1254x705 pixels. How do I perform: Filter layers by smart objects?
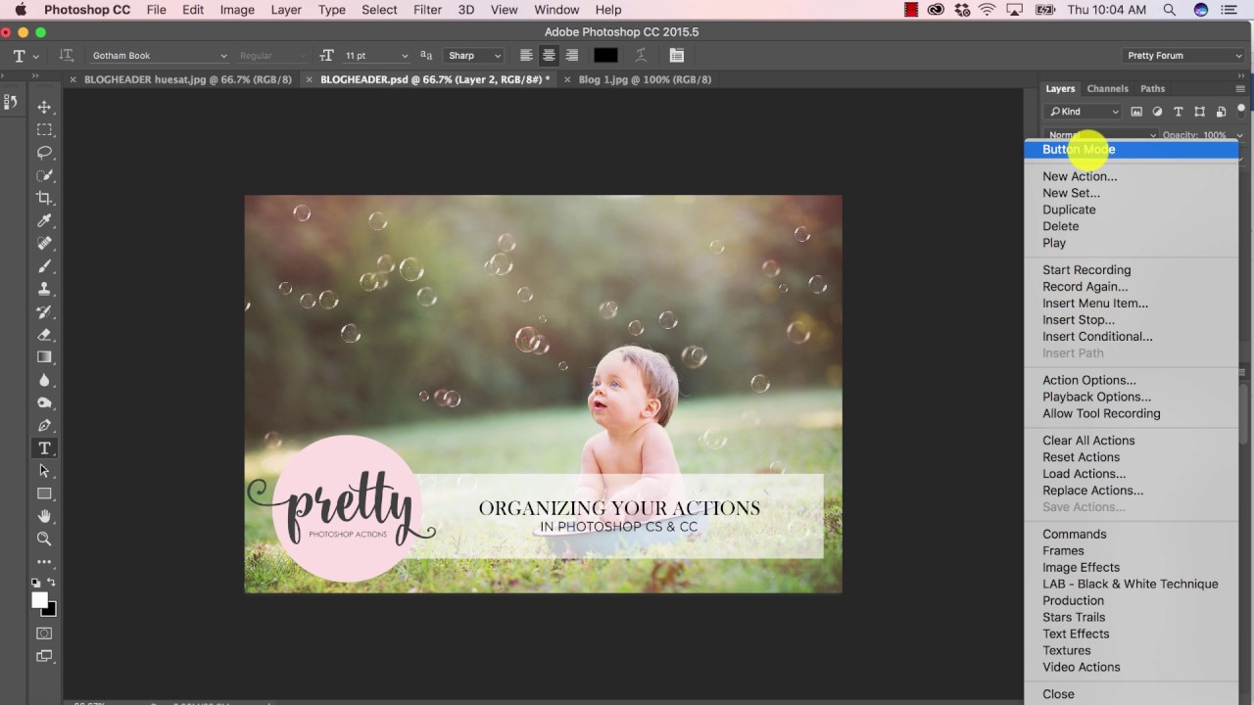[1221, 112]
